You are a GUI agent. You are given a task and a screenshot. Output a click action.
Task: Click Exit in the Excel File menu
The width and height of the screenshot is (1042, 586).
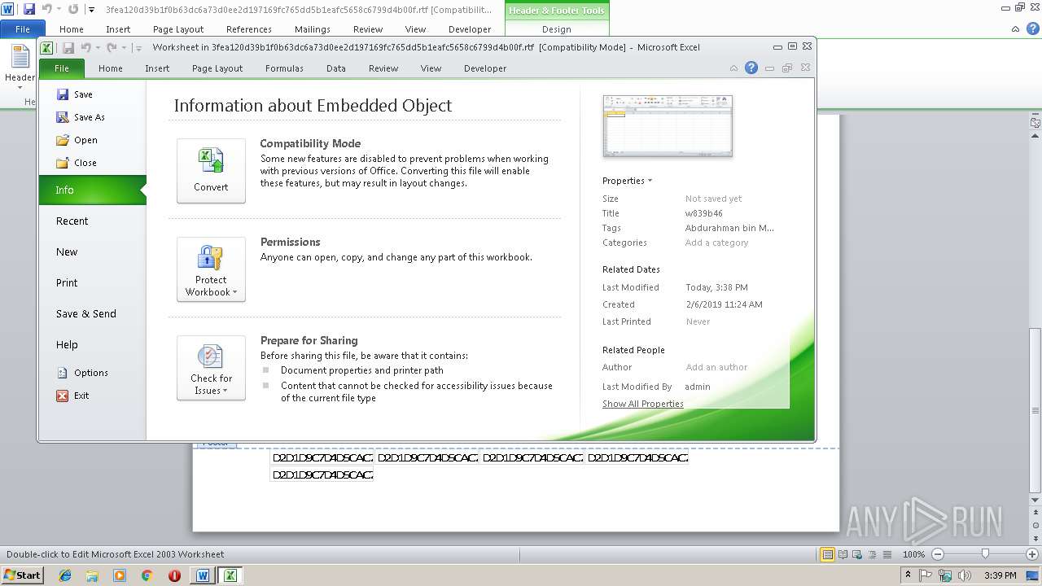click(x=73, y=396)
